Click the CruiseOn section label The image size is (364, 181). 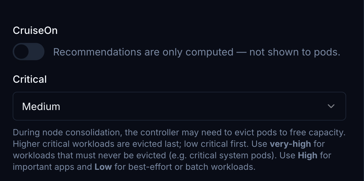coord(35,30)
